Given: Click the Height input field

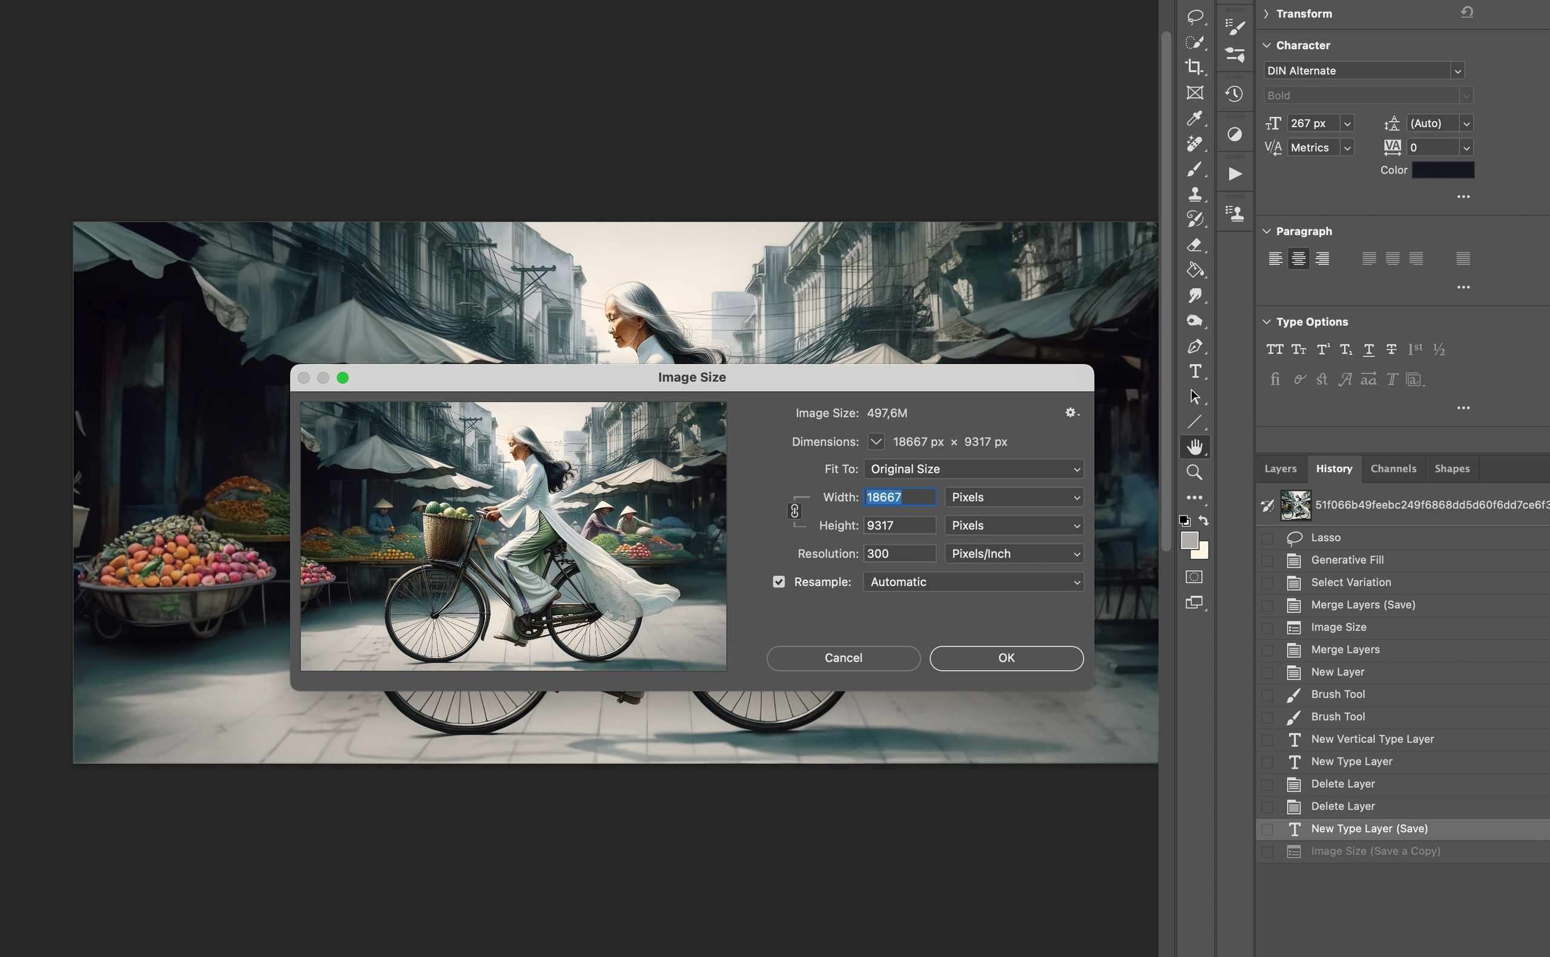Looking at the screenshot, I should 899,525.
